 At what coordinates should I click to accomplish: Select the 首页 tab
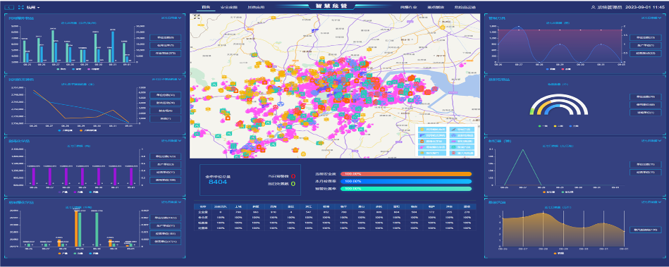pyautogui.click(x=207, y=7)
